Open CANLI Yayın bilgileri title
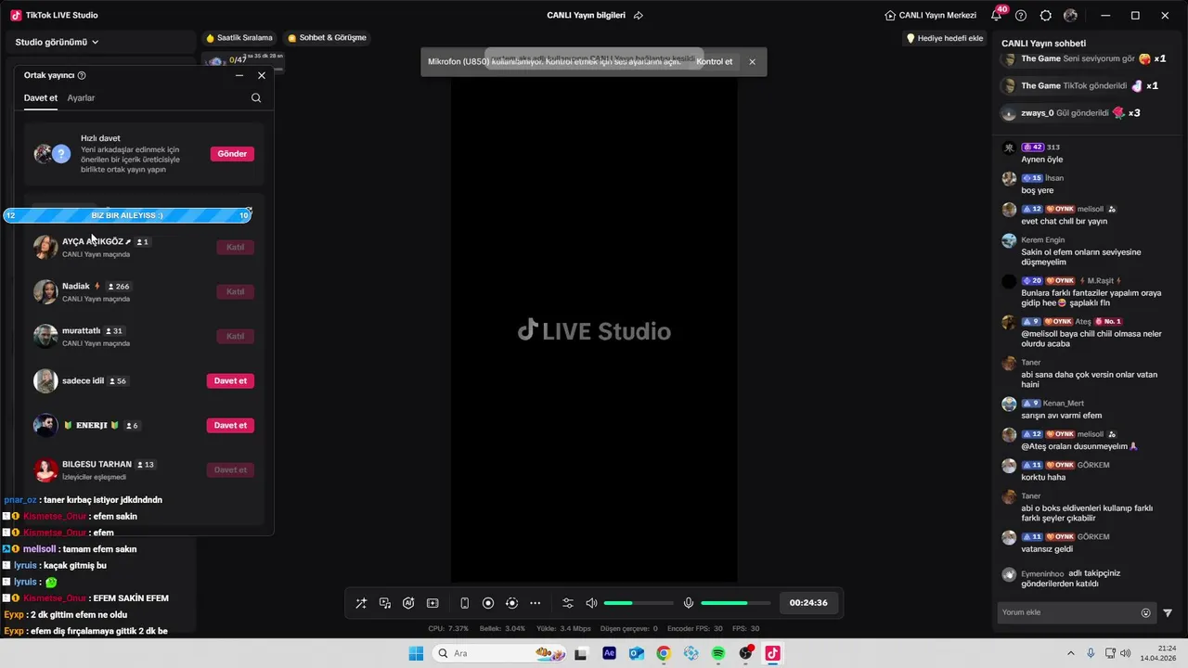This screenshot has width=1188, height=668. [x=586, y=16]
